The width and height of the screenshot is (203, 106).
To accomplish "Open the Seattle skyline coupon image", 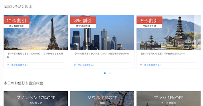I will tap(102, 32).
